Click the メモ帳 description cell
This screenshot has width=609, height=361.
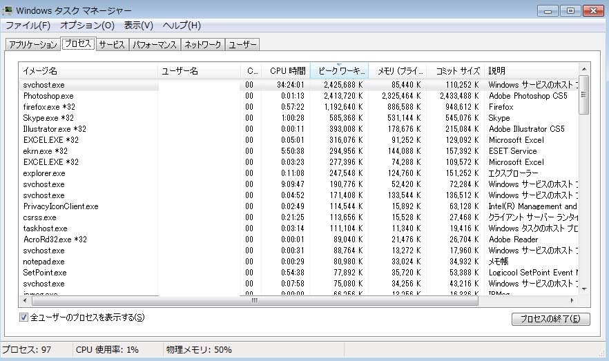[x=499, y=262]
